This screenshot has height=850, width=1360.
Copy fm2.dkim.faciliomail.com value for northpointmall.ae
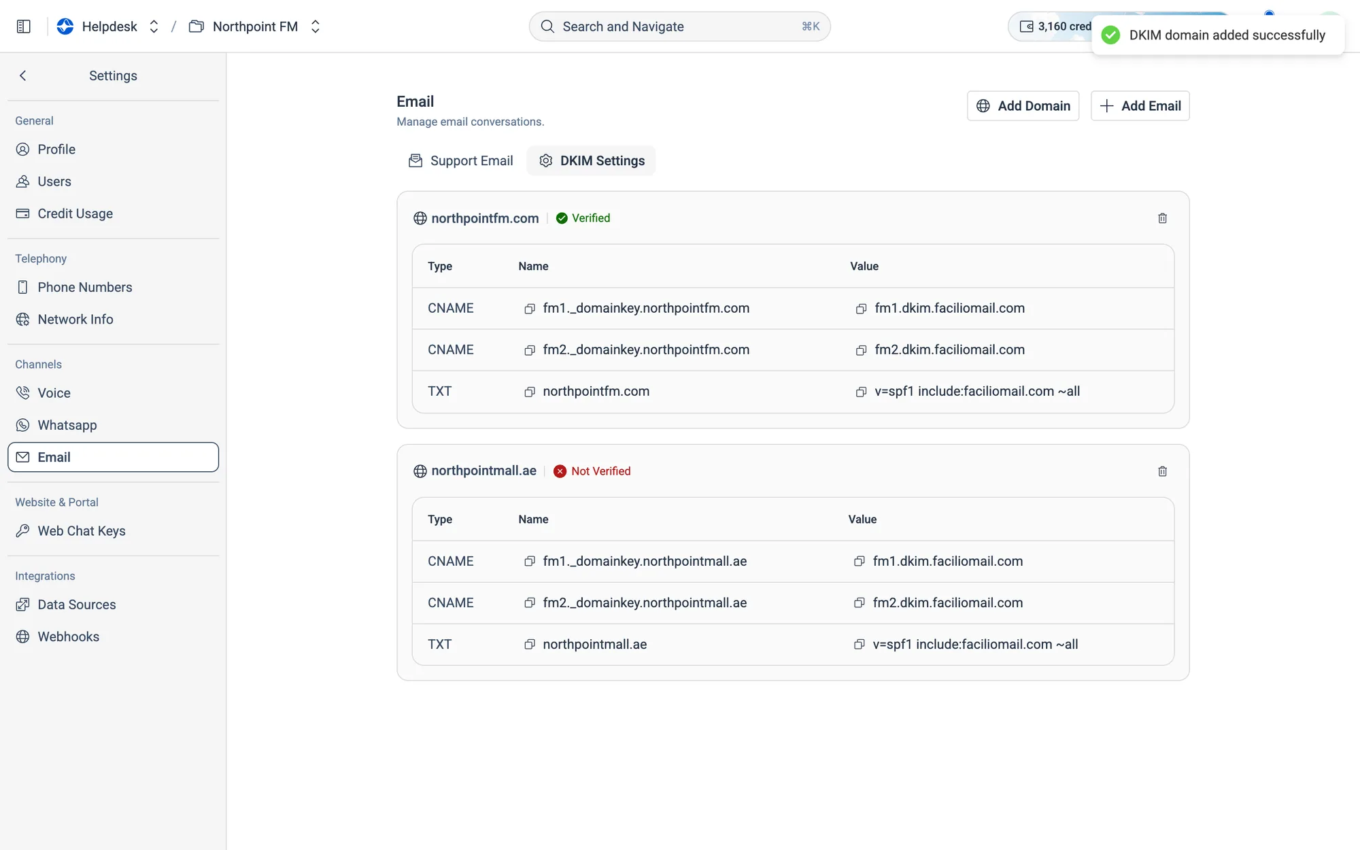[x=860, y=603]
